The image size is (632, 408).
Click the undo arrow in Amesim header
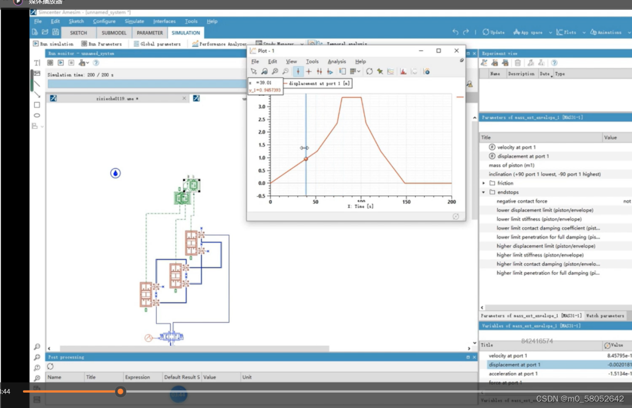[x=455, y=32]
